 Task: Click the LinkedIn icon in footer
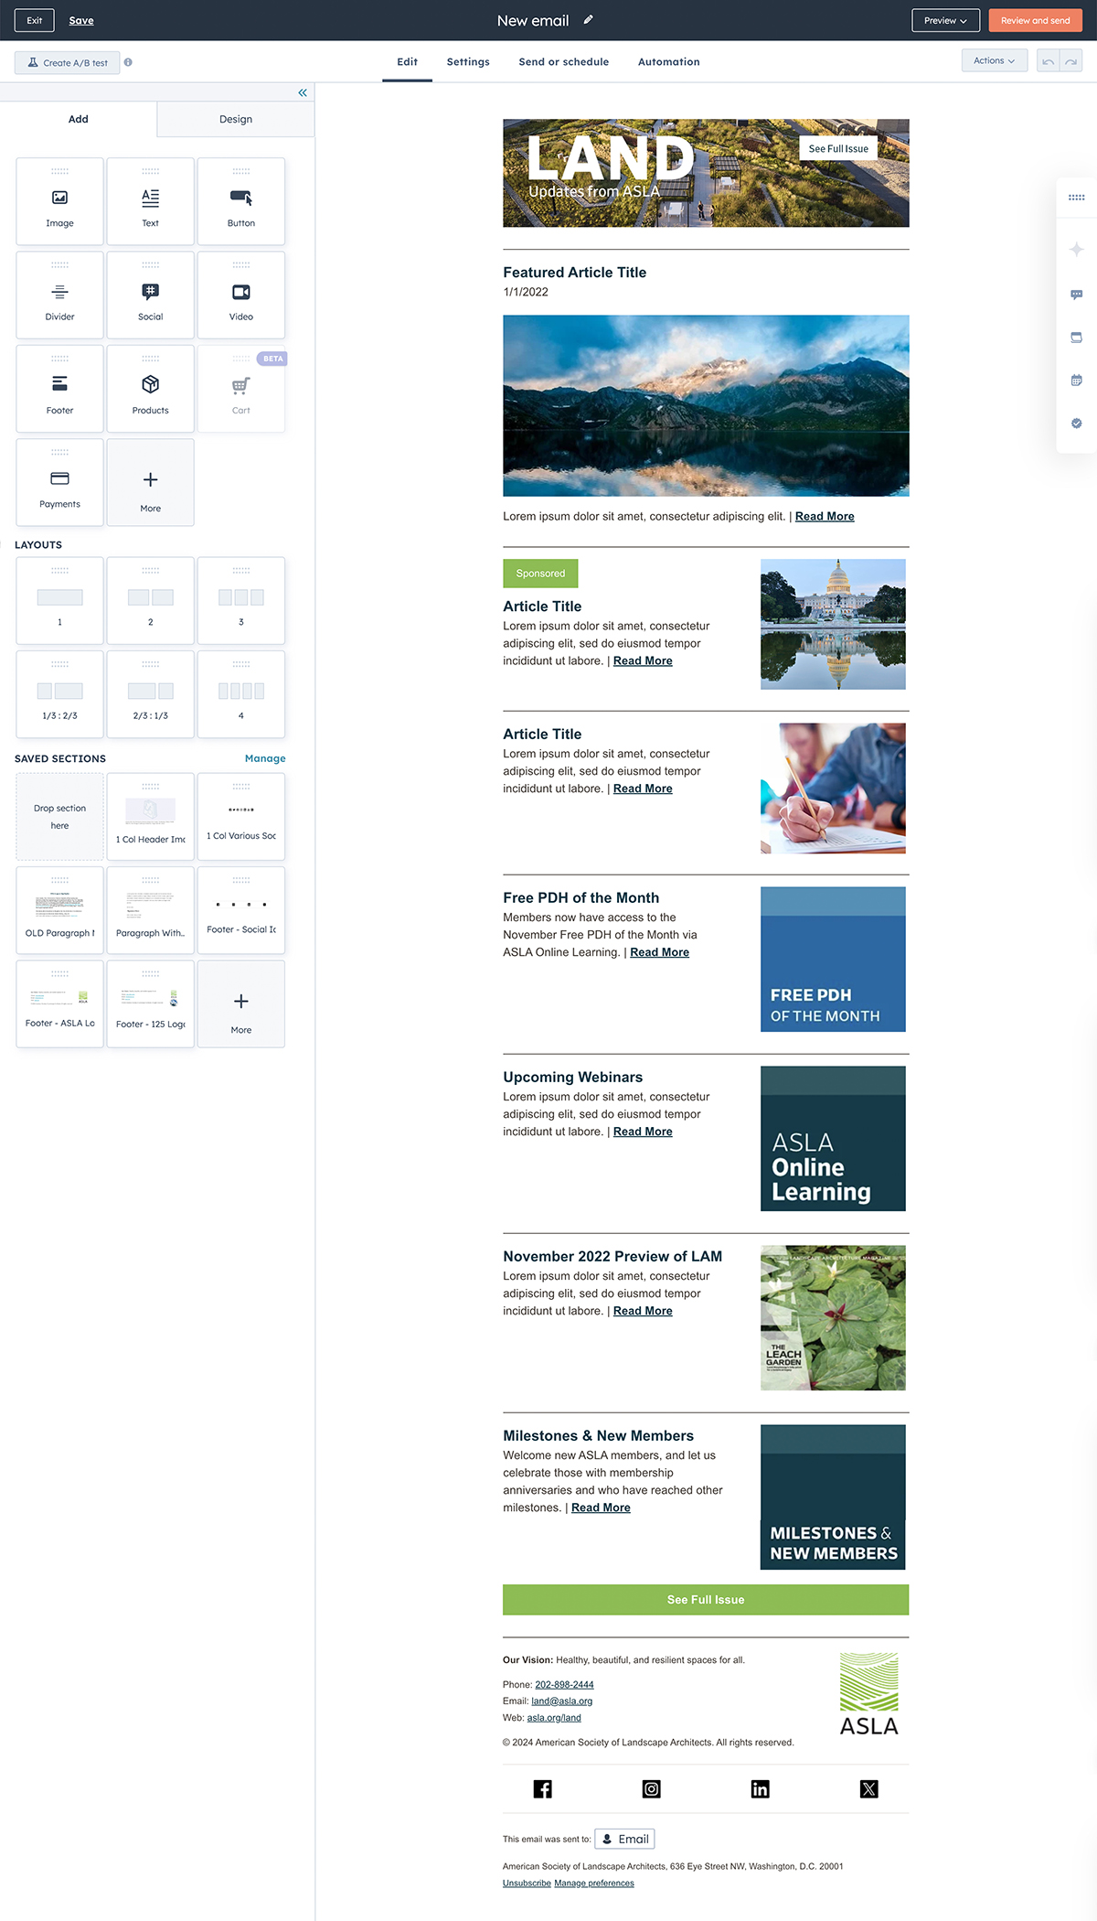tap(761, 1789)
